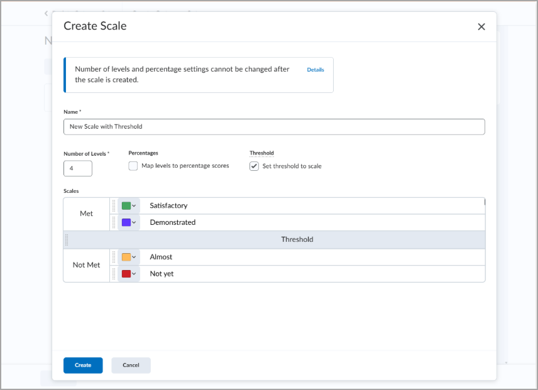
Task: Grab the drag handle beside Demonstrated
Action: (114, 223)
